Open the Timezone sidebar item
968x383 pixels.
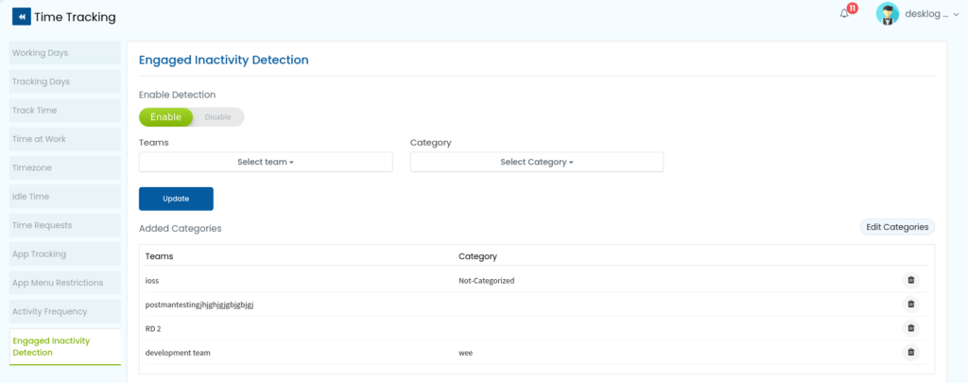[x=65, y=167]
